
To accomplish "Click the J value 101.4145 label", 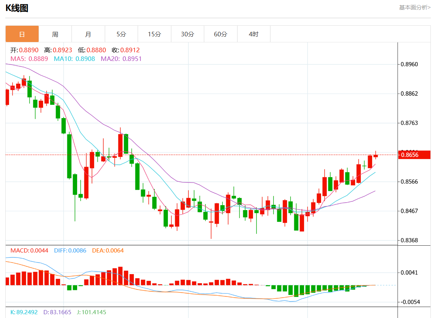I will coord(92,312).
